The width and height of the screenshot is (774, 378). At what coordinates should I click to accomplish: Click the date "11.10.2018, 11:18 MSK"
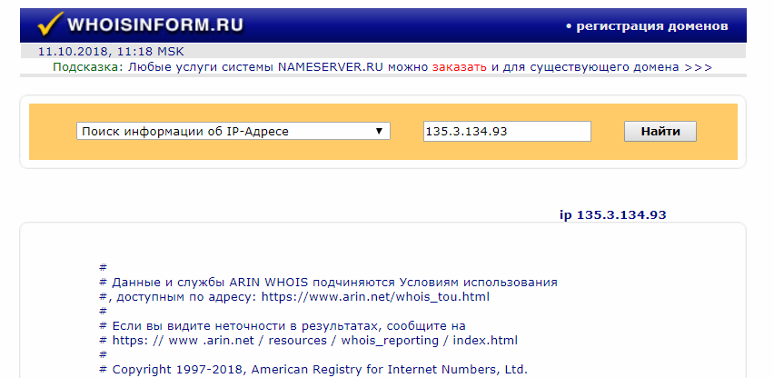coord(111,52)
